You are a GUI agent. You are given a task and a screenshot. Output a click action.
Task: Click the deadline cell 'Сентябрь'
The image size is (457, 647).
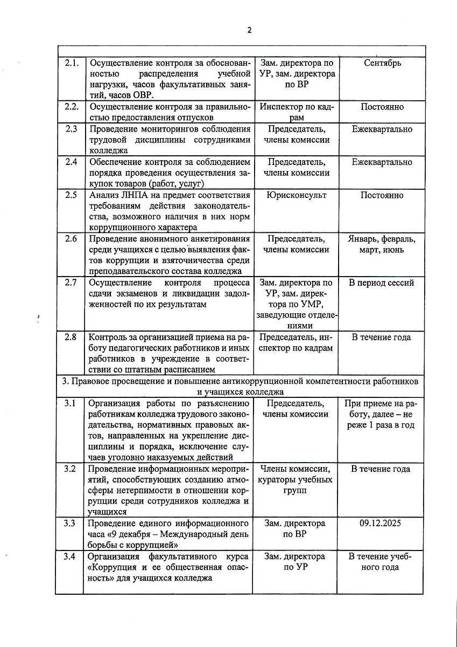pos(382,63)
